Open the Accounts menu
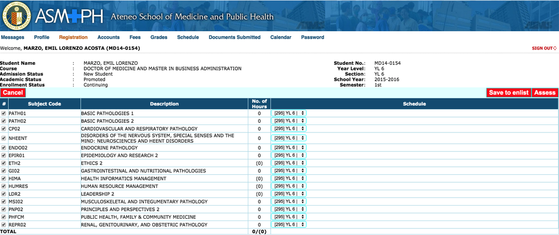Viewport: 559px width, 235px height. [x=109, y=37]
